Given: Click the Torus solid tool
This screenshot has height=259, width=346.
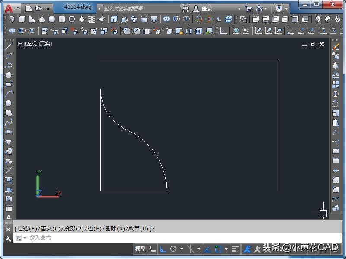Looking at the screenshot, I should point(72,19).
